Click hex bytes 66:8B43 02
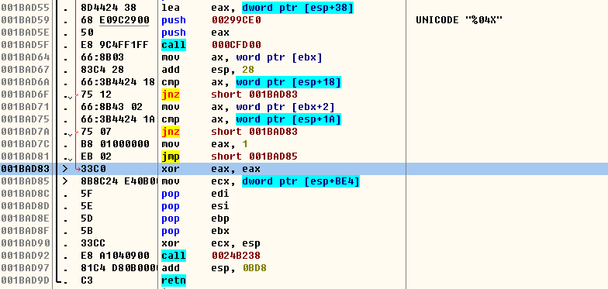The image size is (608, 289). (112, 107)
